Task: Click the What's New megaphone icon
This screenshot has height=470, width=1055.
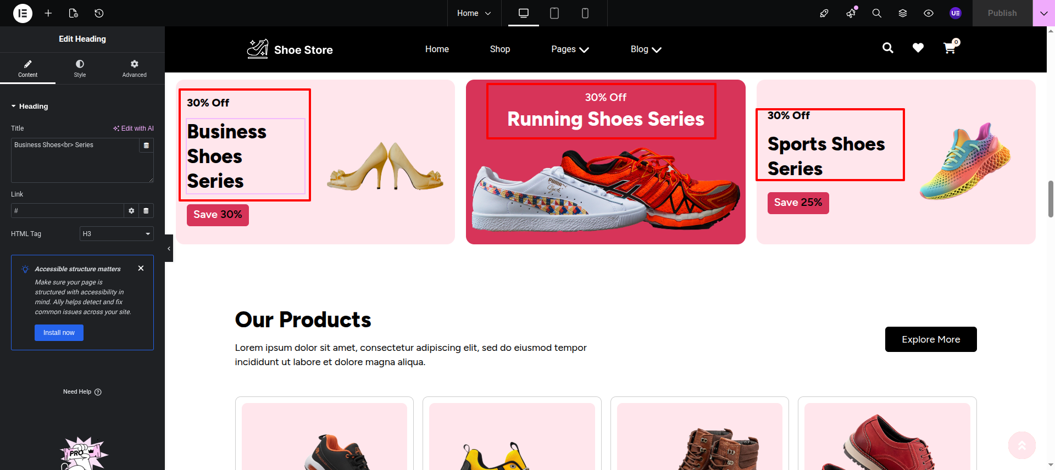Action: [851, 13]
